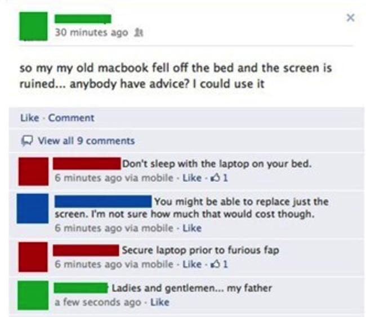Dismiss the post with the X icon
The image size is (366, 317).
350,18
